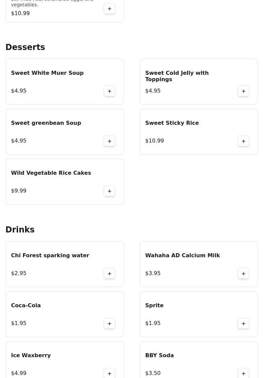Select the Wahaha AD Calcium Milk title
The height and width of the screenshot is (378, 263).
pyautogui.click(x=182, y=255)
